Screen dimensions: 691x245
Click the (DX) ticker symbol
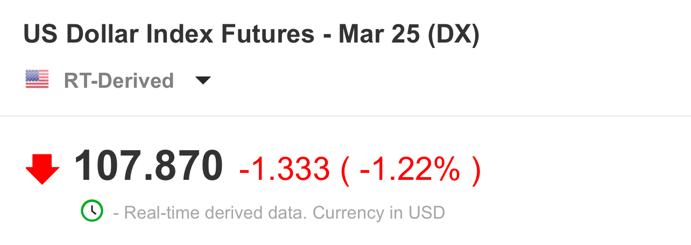click(453, 34)
